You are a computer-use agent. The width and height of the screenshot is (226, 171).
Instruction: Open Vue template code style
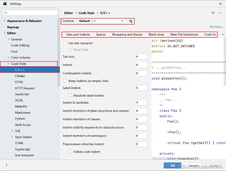25,155
